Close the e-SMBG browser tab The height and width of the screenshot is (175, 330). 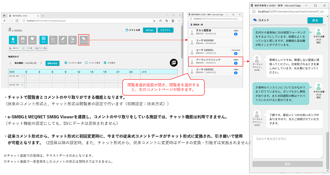click(38, 16)
